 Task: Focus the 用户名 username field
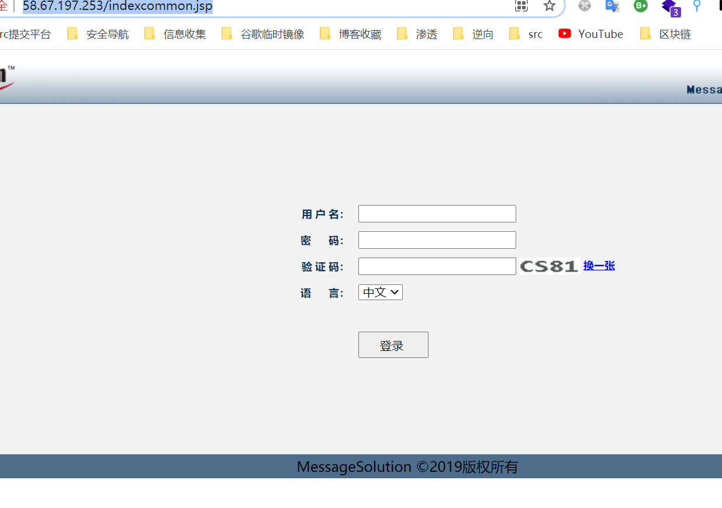point(437,214)
